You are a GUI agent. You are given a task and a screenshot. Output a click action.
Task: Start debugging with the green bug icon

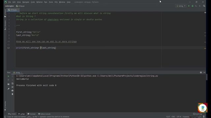[x=193, y=6]
